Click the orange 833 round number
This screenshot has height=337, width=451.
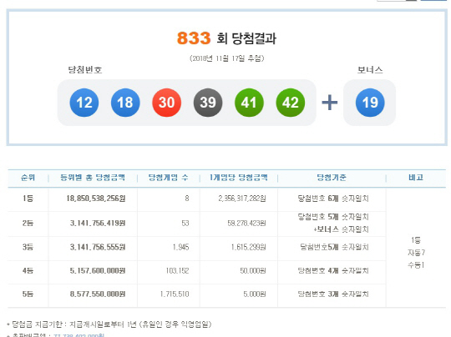[x=194, y=38]
